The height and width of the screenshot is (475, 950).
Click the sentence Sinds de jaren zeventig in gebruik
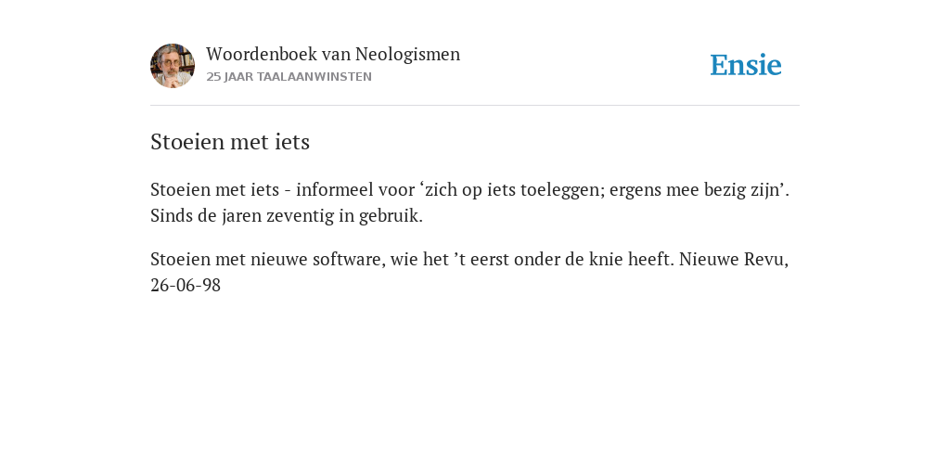point(287,215)
